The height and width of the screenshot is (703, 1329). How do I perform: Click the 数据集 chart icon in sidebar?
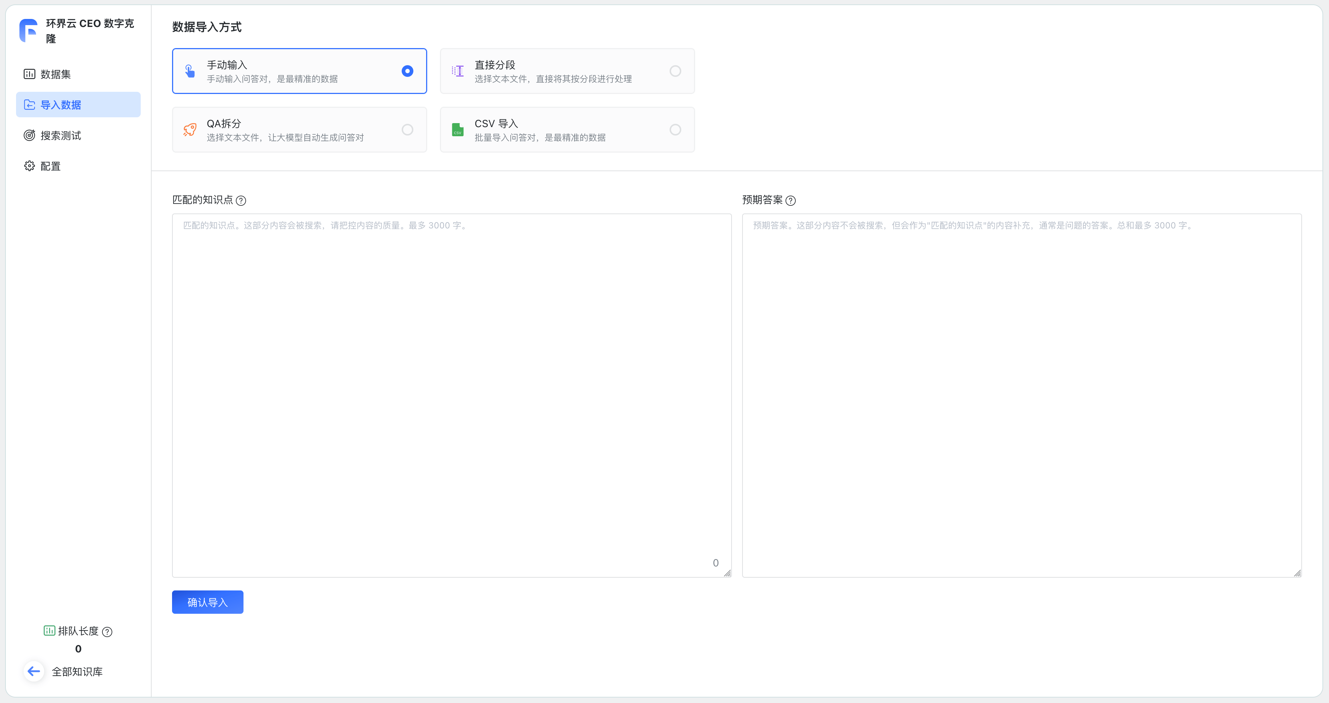30,74
